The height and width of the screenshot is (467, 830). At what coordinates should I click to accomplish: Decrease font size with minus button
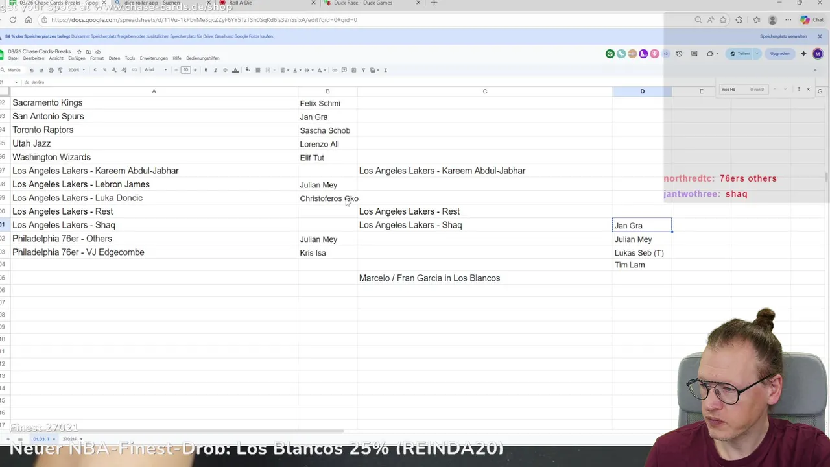(176, 70)
